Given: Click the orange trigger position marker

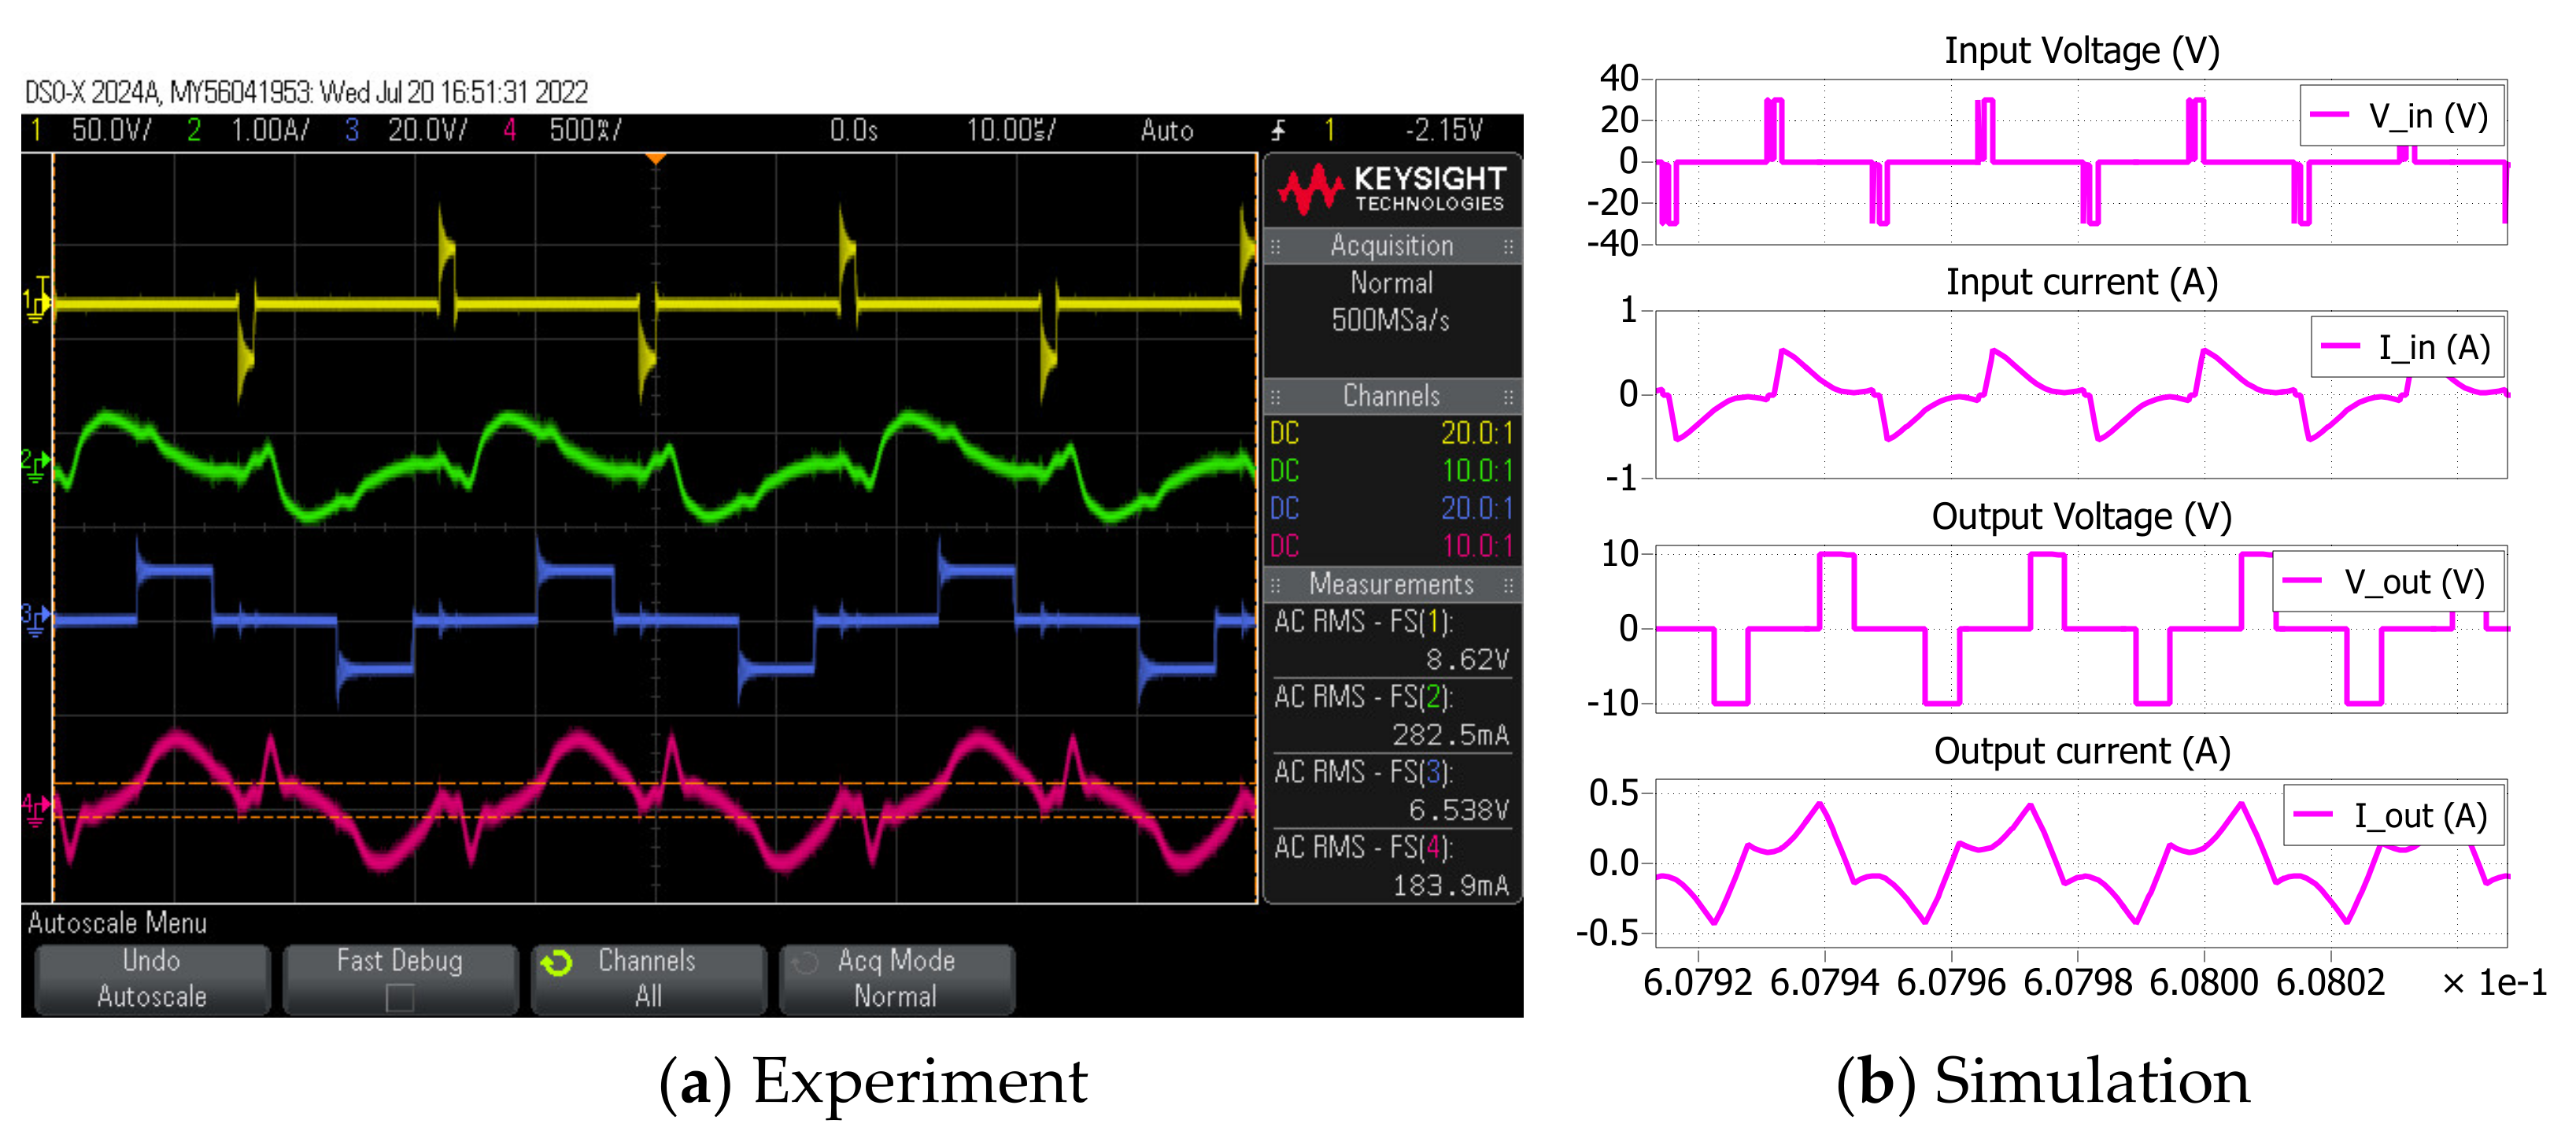Looking at the screenshot, I should click(655, 159).
